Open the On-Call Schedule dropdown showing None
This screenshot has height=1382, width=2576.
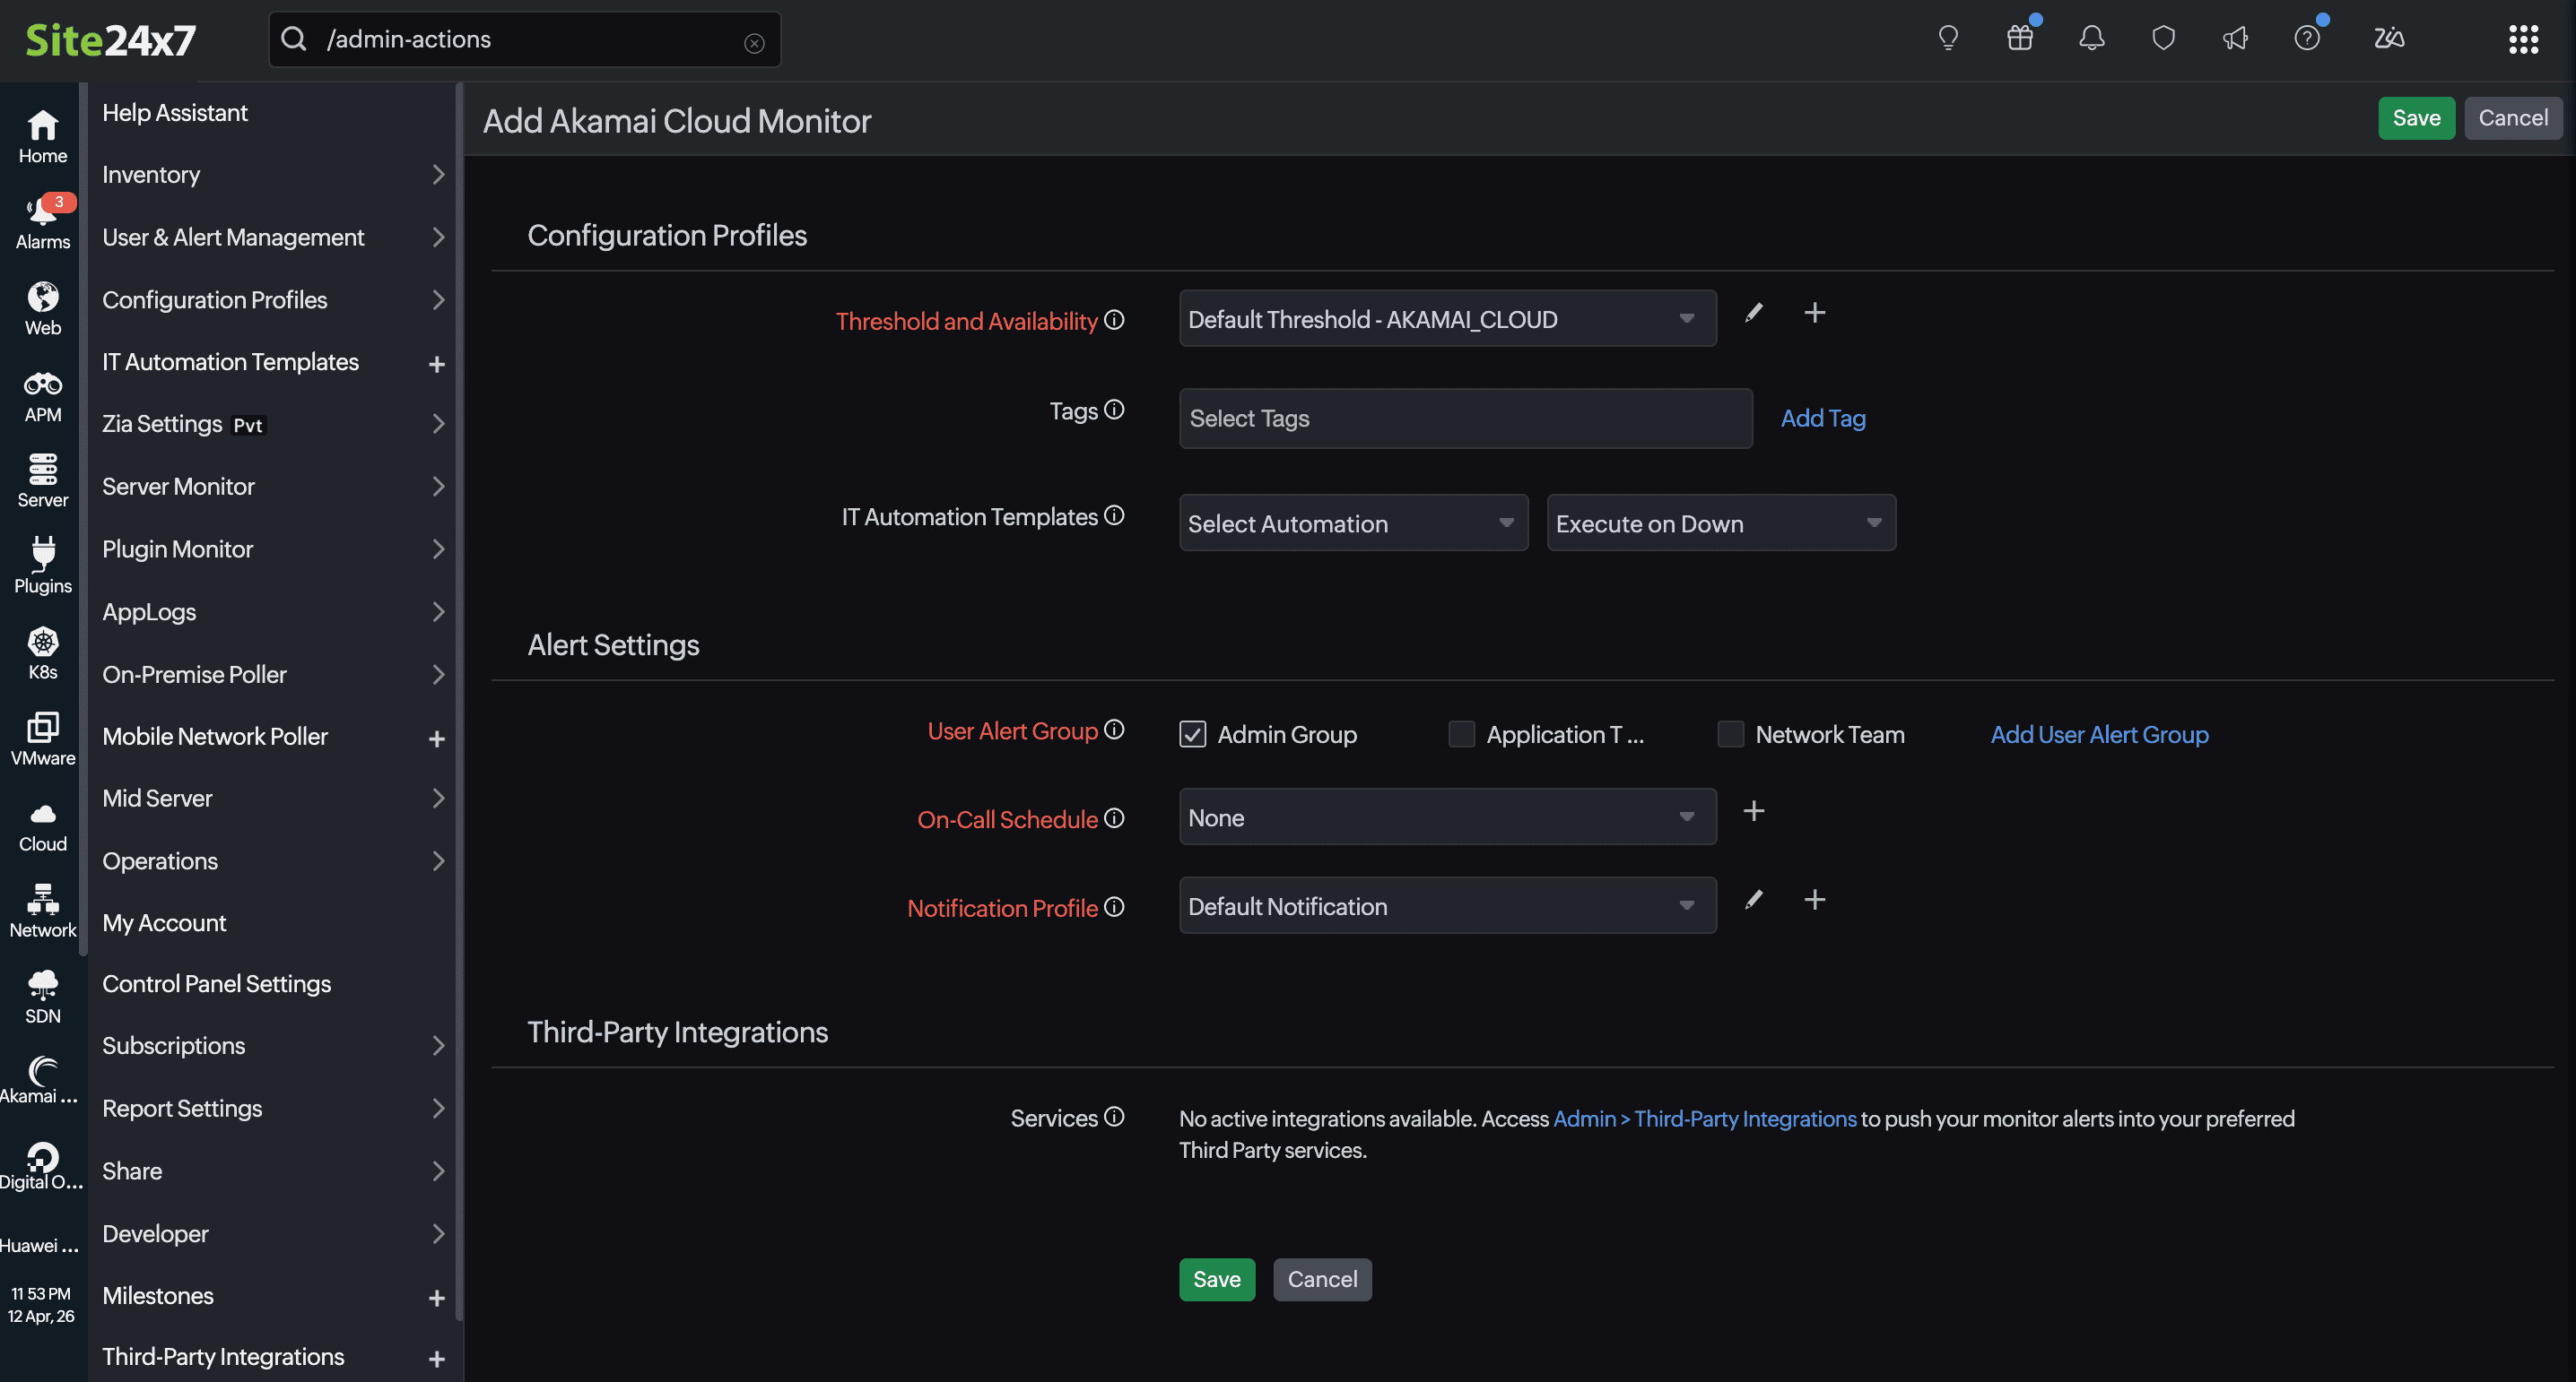click(1446, 816)
